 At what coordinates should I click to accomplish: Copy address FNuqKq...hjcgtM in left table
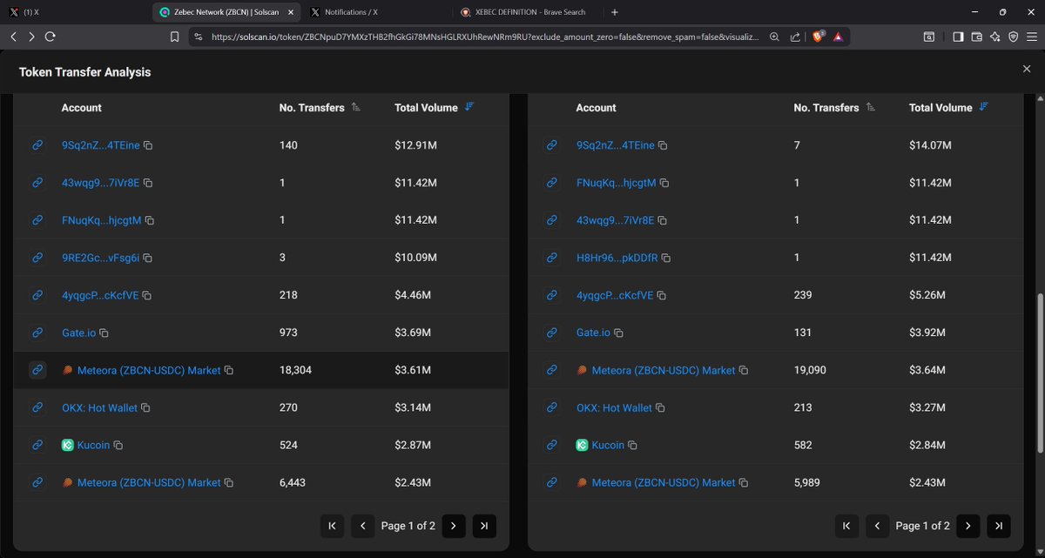click(x=150, y=220)
